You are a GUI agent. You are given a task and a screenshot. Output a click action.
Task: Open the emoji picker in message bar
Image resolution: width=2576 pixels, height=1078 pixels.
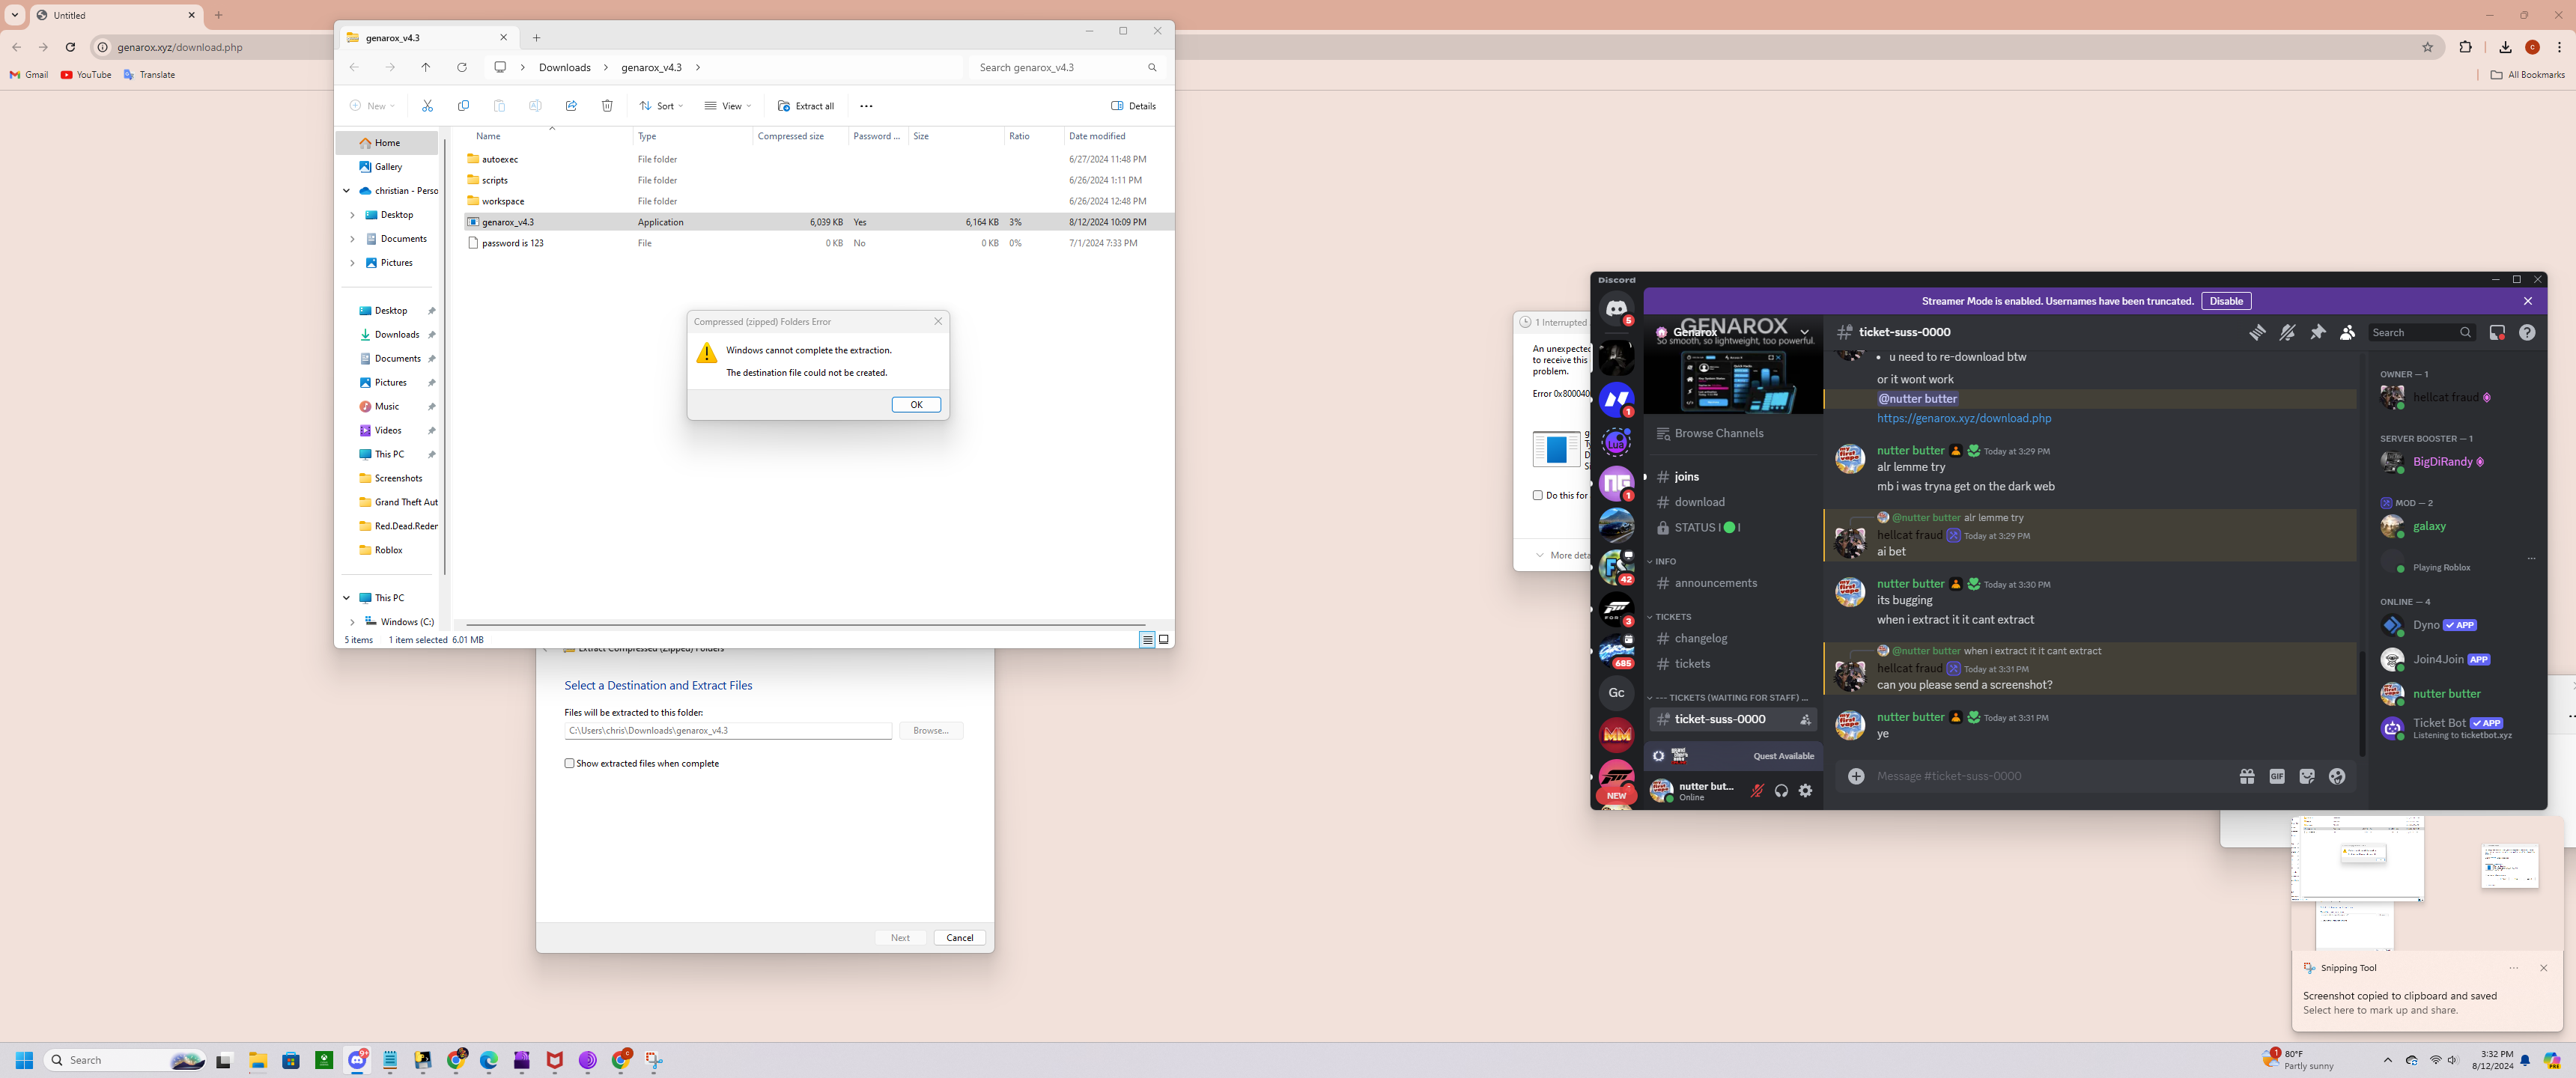pos(2337,776)
